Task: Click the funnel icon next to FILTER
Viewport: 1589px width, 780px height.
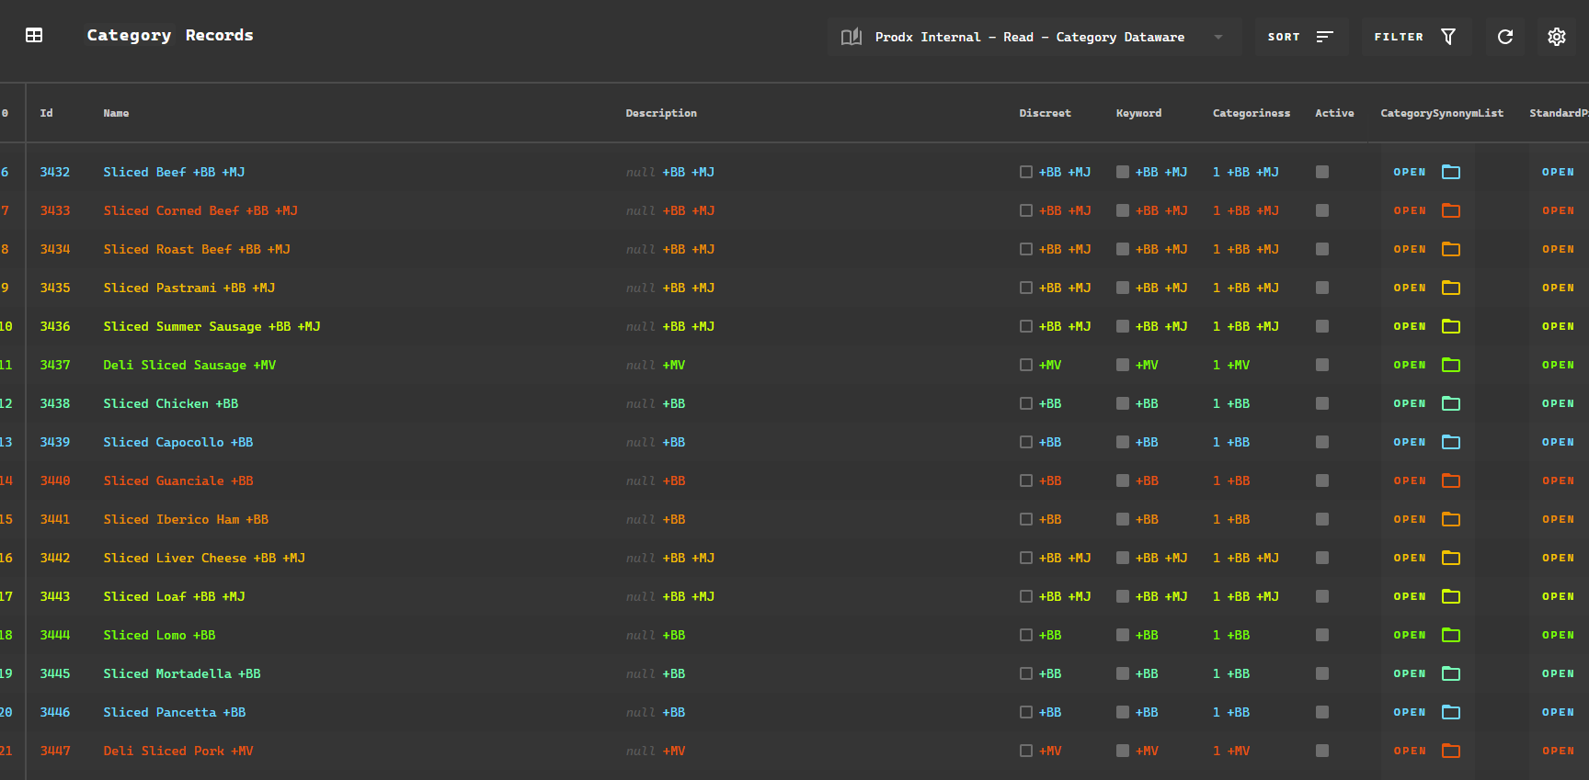Action: tap(1448, 37)
